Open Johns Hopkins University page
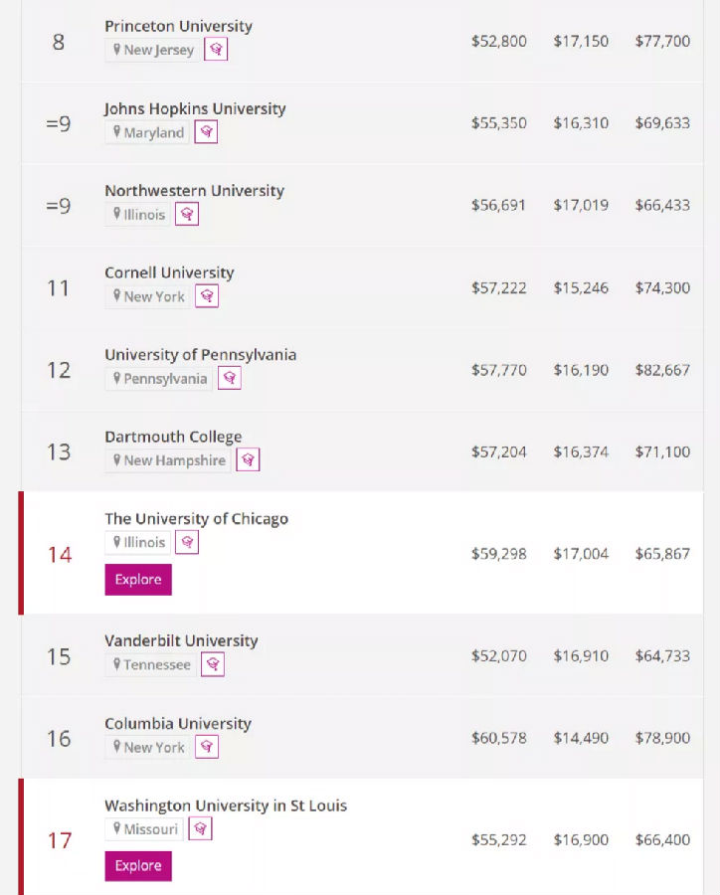Screen dimensions: 720x895 [x=195, y=108]
